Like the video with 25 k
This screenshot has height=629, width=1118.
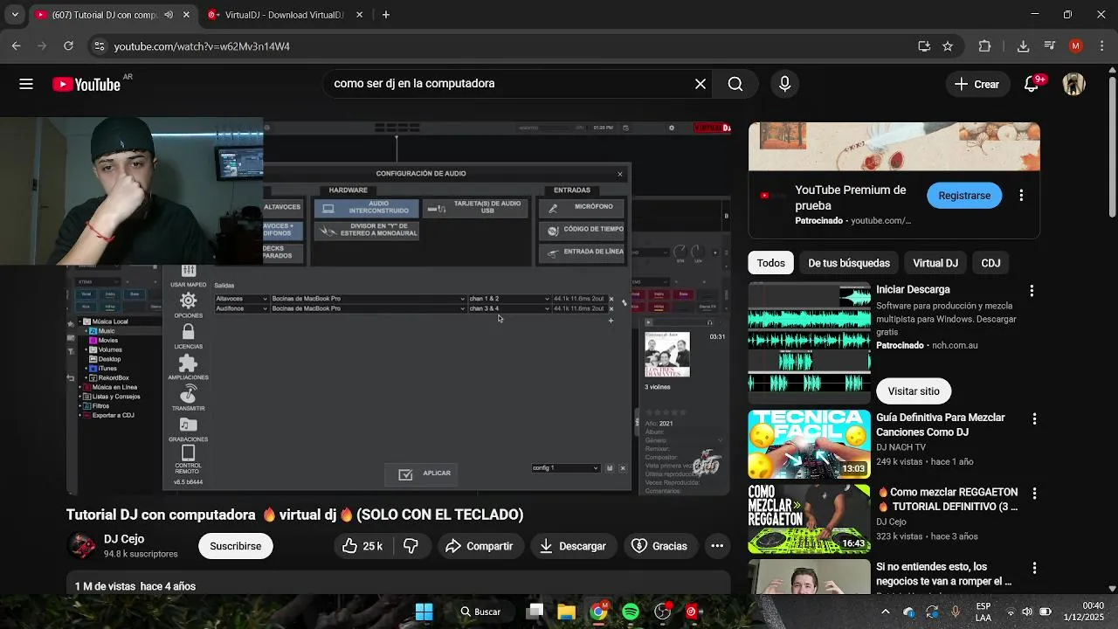362,546
